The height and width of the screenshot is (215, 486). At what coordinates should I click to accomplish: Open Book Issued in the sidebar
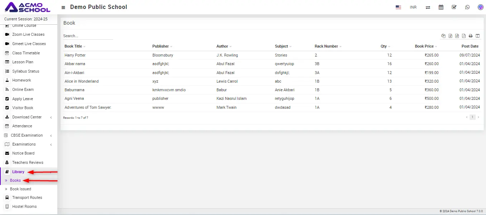coord(20,189)
